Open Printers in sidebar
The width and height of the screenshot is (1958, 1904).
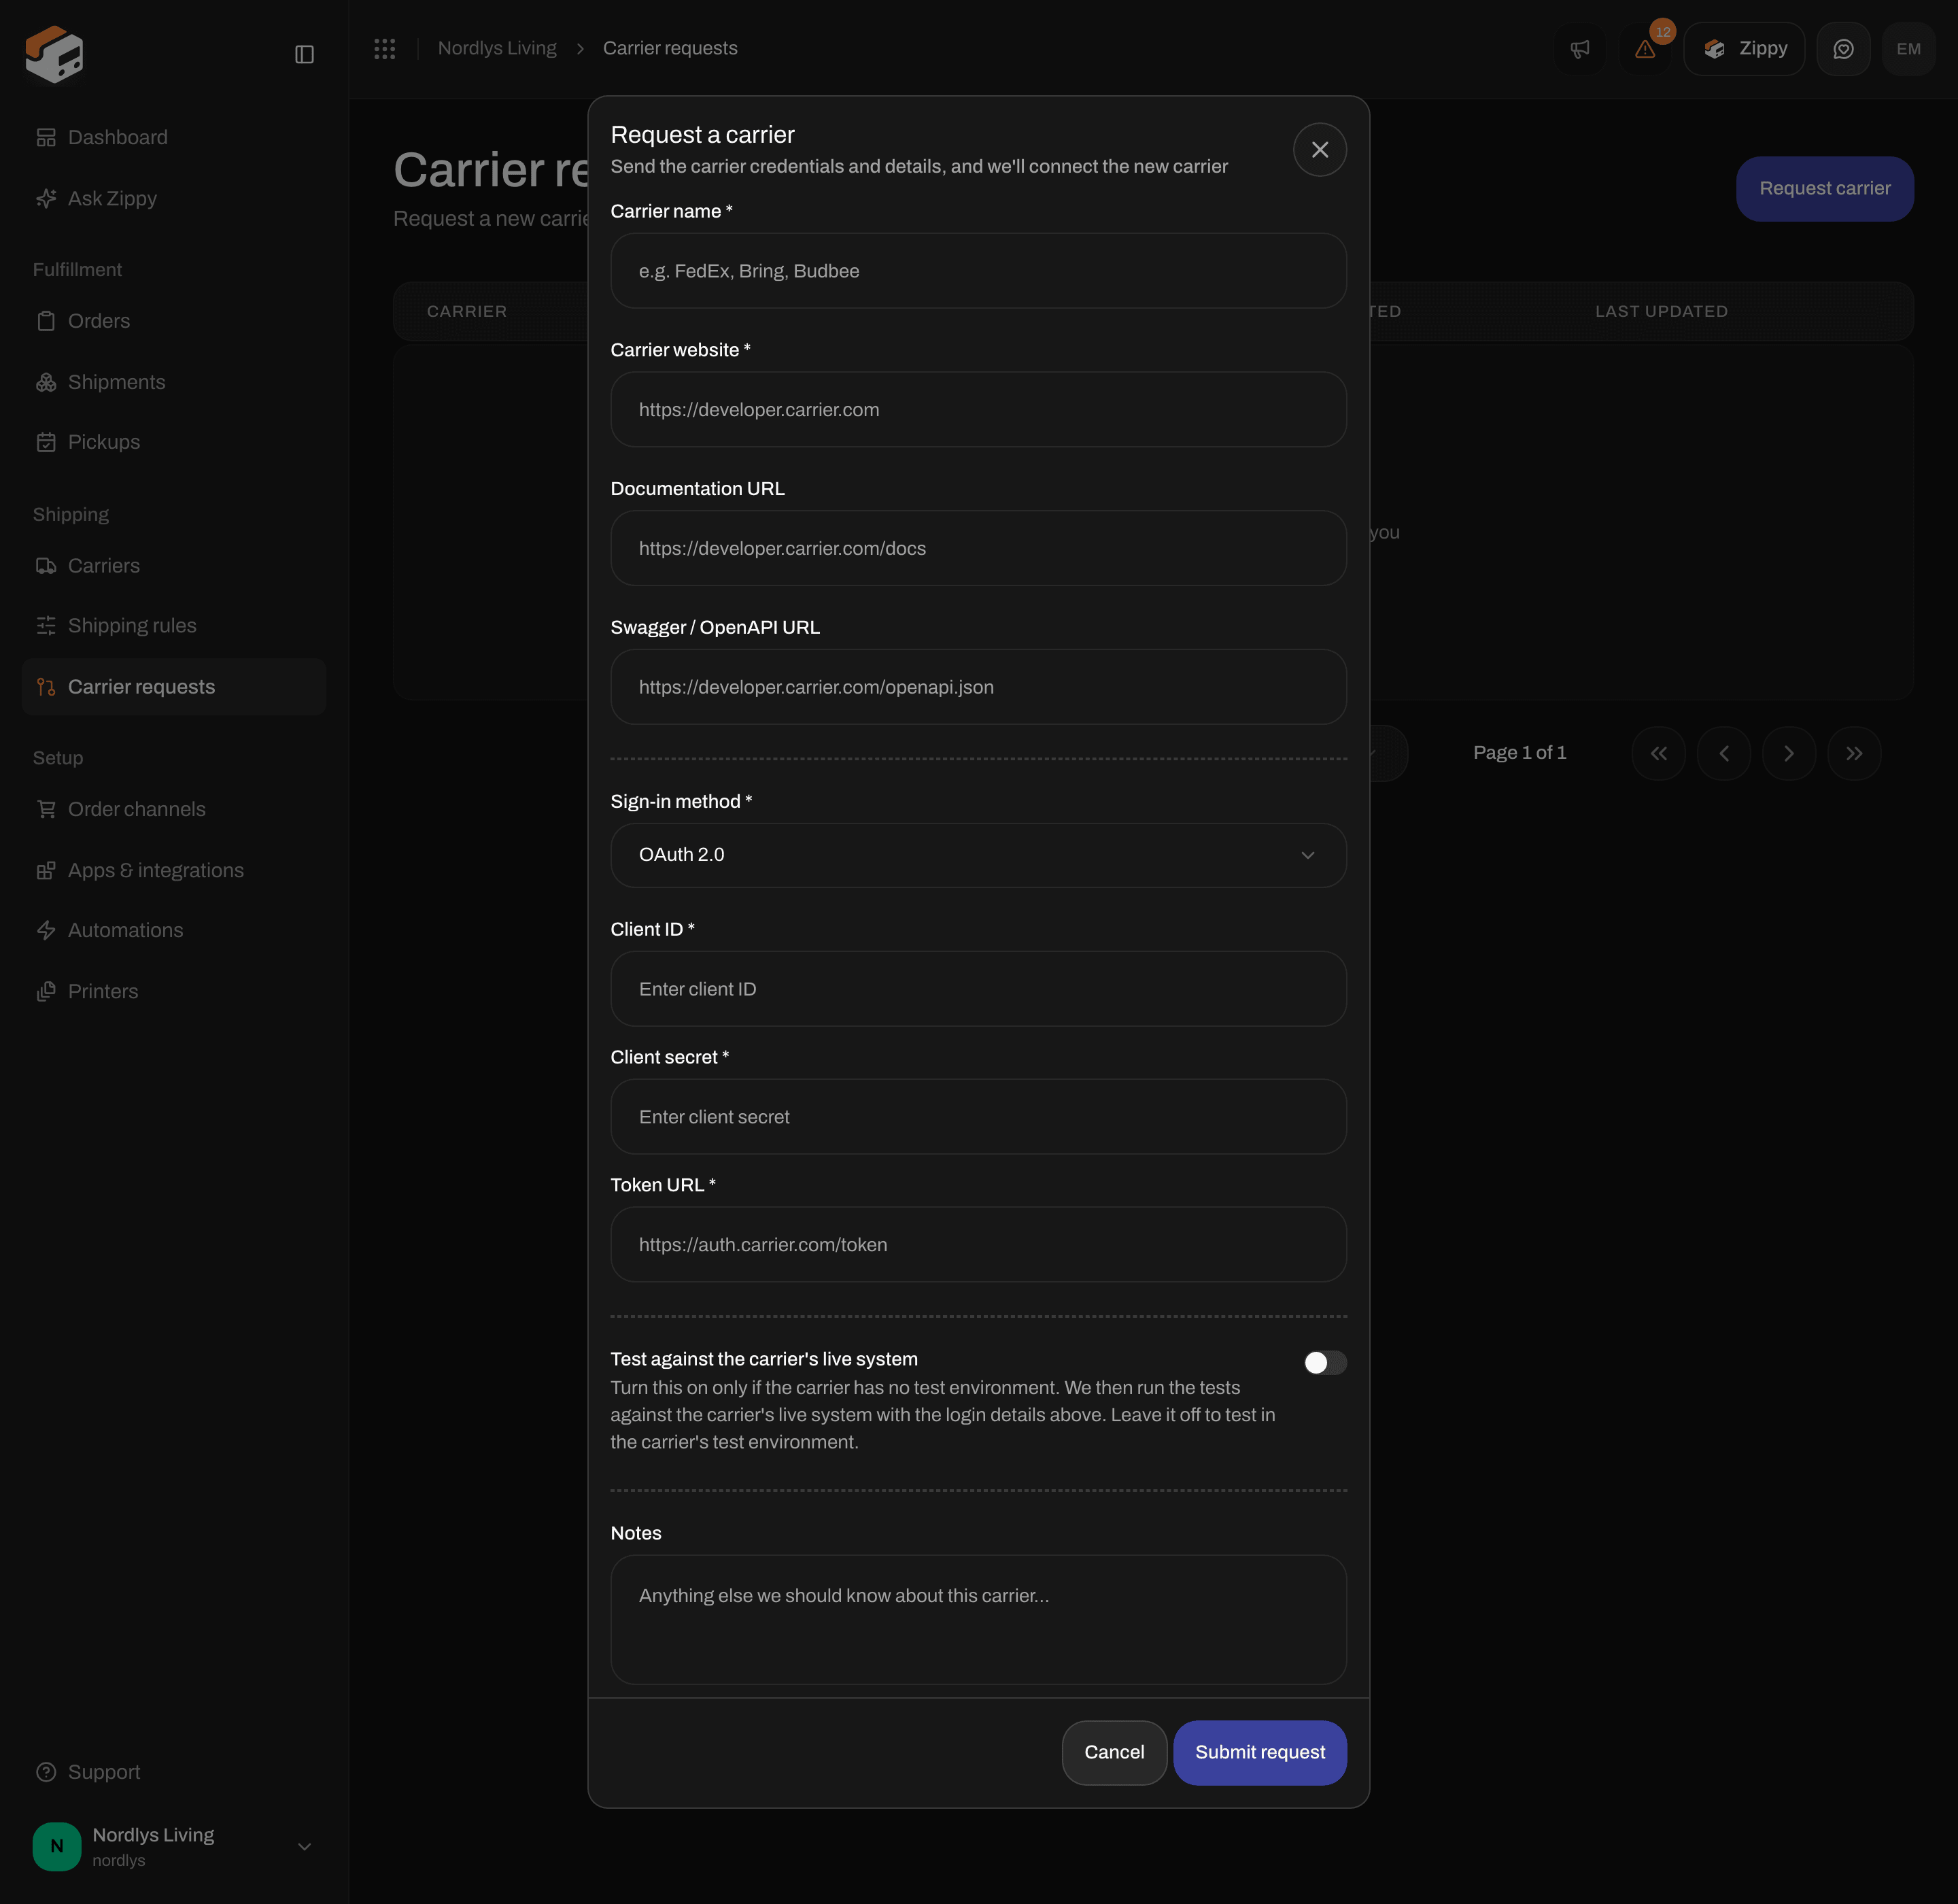174,992
